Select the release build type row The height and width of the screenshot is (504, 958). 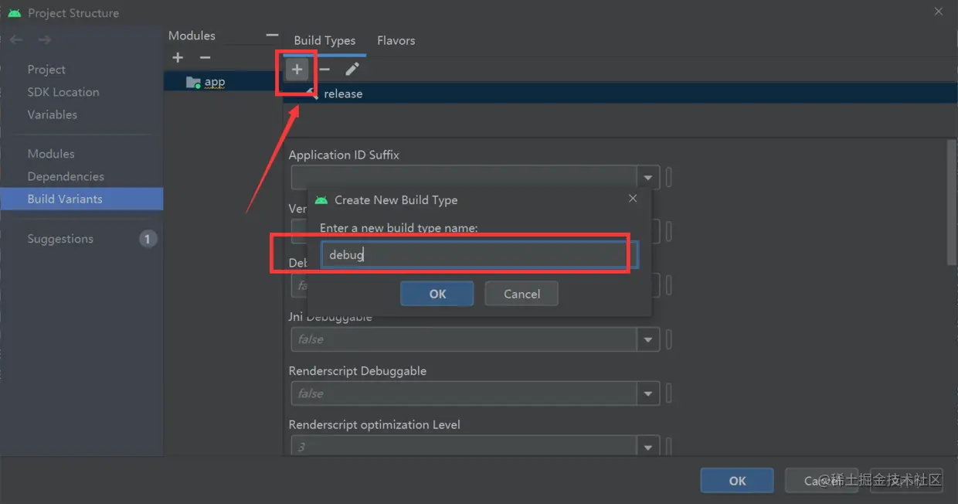point(620,94)
